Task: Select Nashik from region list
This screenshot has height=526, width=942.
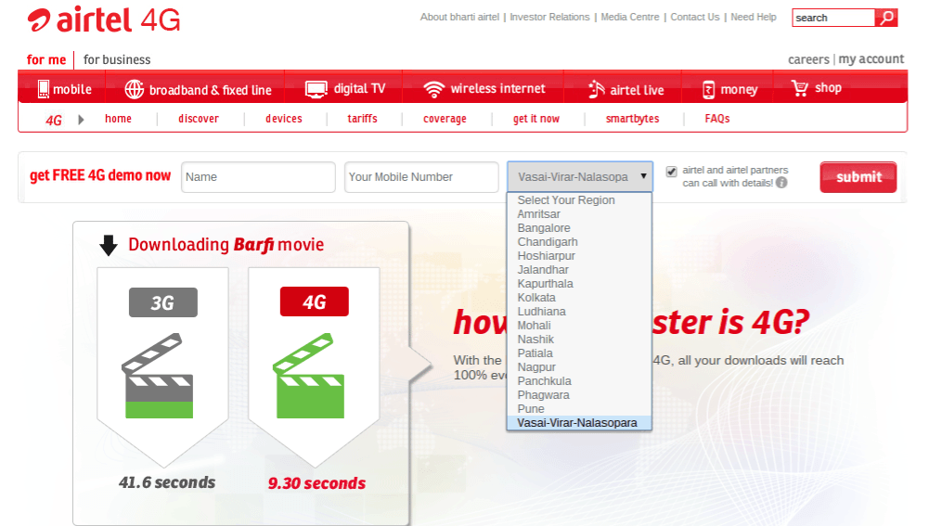Action: pyautogui.click(x=579, y=340)
